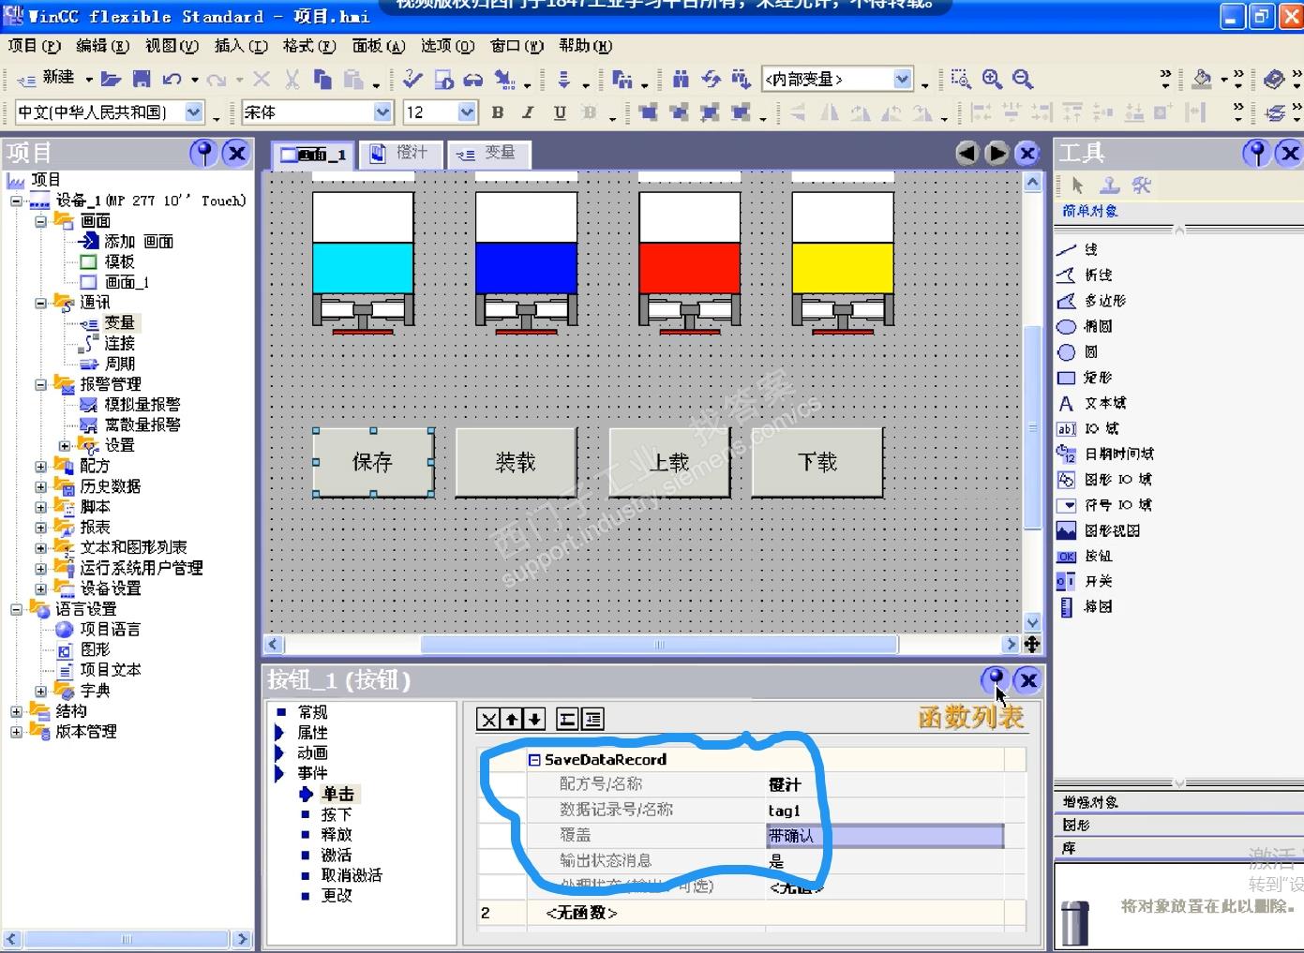Pin the toolbox (工具) panel
Viewport: 1304px width, 953px height.
point(1257,153)
